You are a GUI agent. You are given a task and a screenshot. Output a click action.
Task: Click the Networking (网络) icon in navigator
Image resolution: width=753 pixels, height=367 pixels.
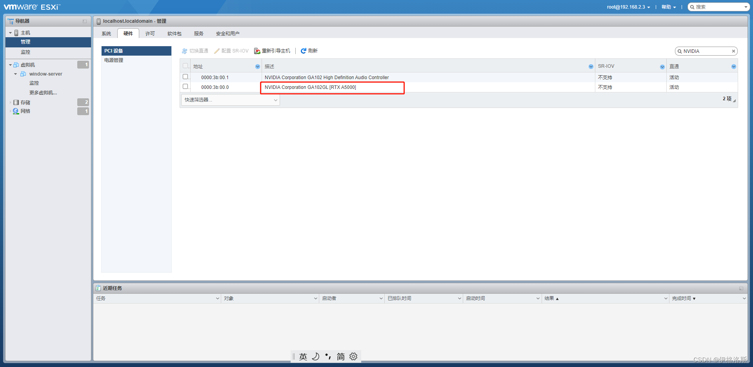tap(16, 111)
